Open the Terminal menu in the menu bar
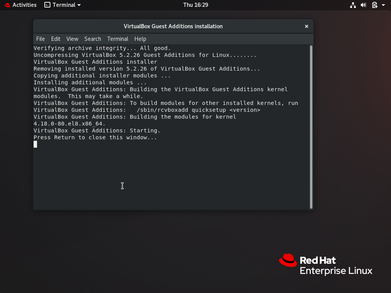391x293 pixels. (118, 39)
